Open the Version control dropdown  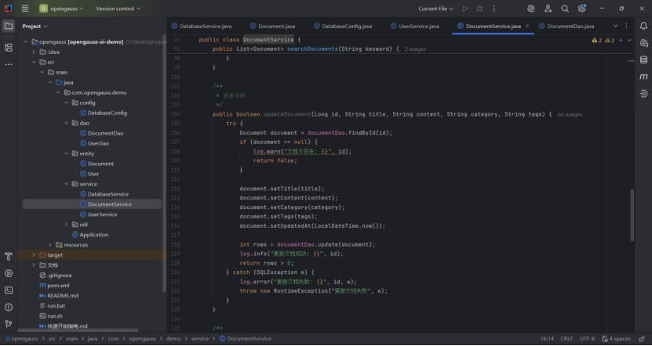coord(118,9)
